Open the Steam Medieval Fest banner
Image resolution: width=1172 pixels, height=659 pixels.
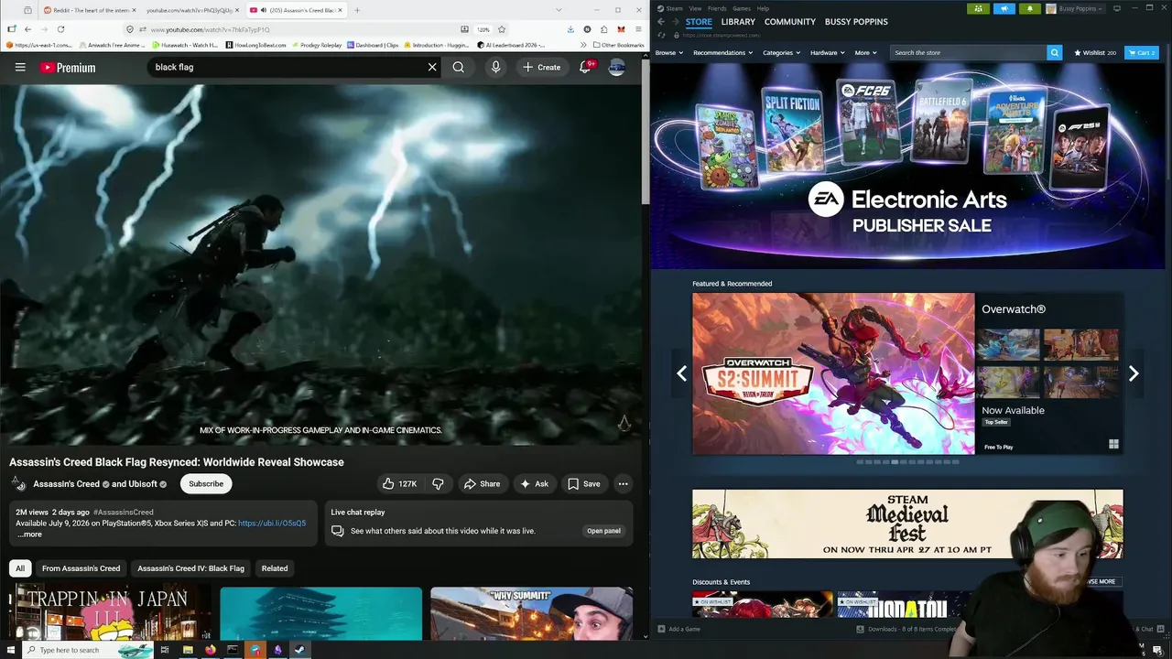pos(907,524)
